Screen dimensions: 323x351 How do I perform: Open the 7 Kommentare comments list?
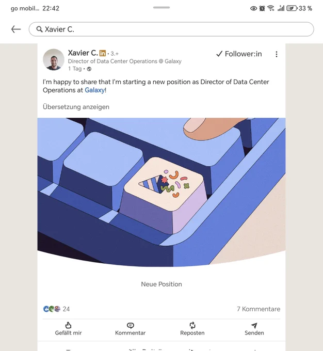(258, 309)
